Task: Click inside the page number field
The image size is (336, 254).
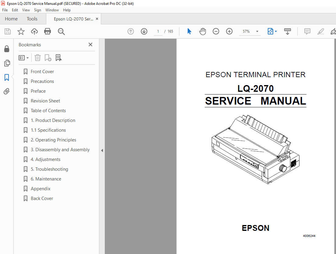Action: point(158,31)
